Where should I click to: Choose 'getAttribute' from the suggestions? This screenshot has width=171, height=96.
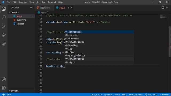(x=99, y=42)
